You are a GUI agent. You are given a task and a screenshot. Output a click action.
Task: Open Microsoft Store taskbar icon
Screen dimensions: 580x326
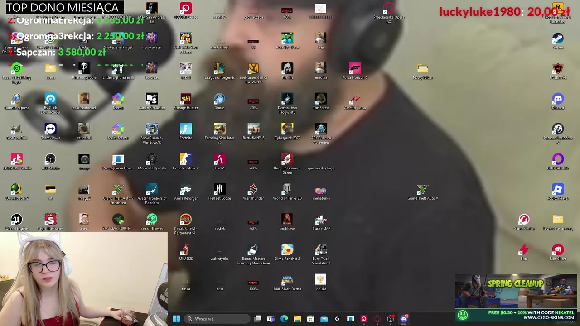(310, 319)
